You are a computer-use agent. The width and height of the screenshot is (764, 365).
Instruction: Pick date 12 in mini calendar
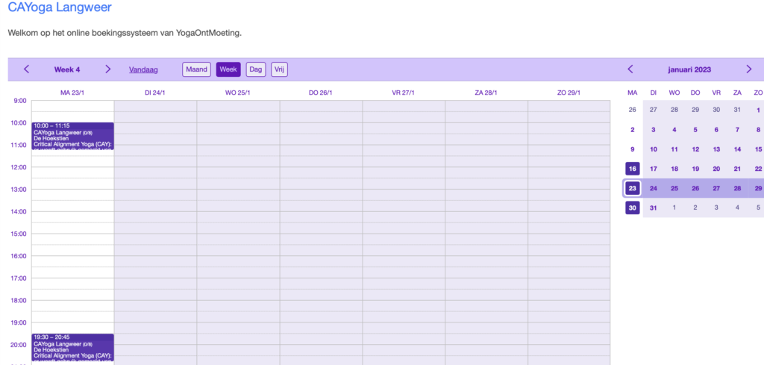695,149
